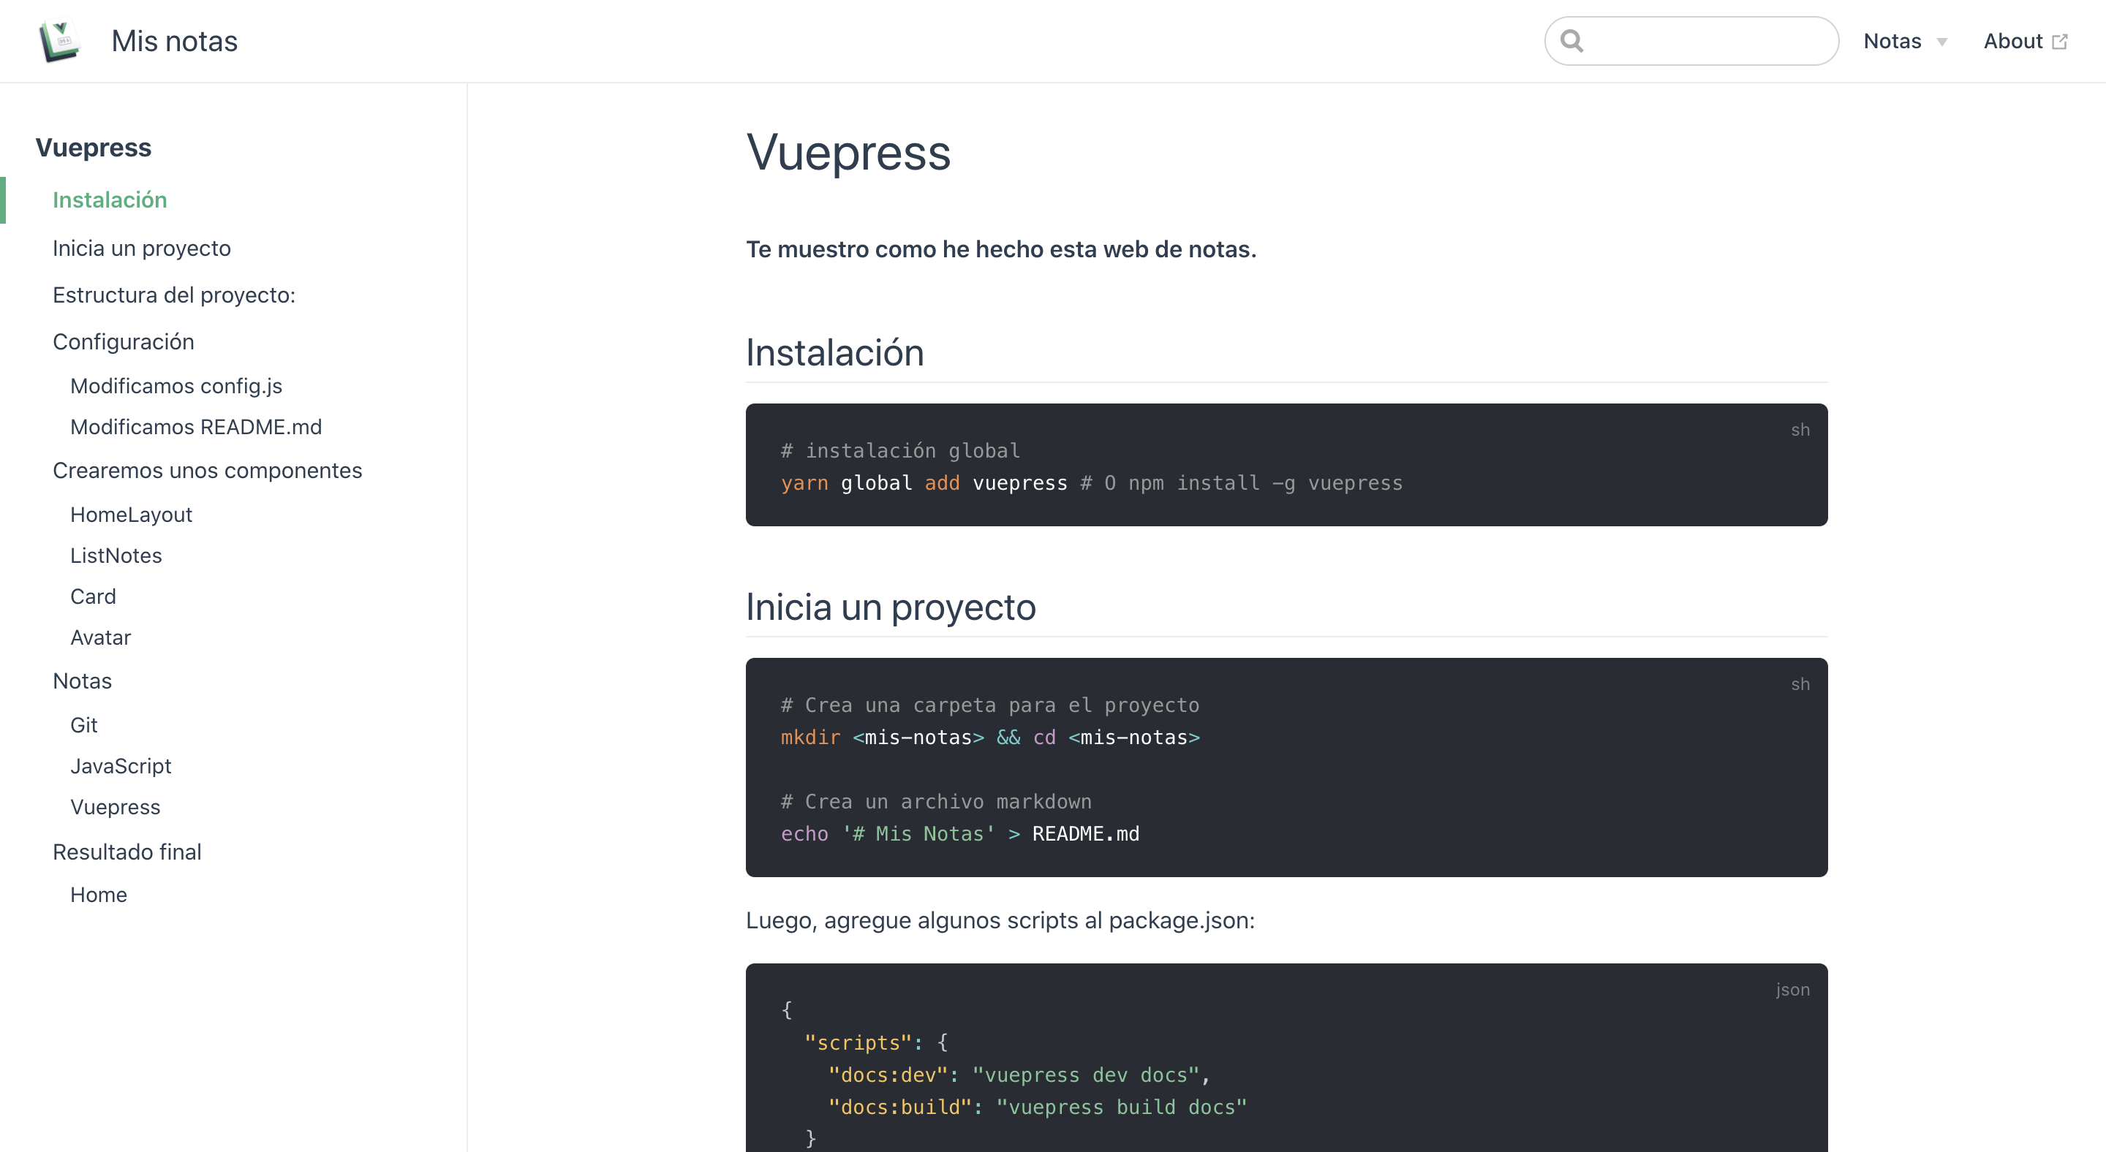Open the Configuración sidebar item
This screenshot has height=1152, width=2106.
(x=124, y=341)
